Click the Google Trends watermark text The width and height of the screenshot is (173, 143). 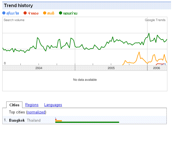155,20
